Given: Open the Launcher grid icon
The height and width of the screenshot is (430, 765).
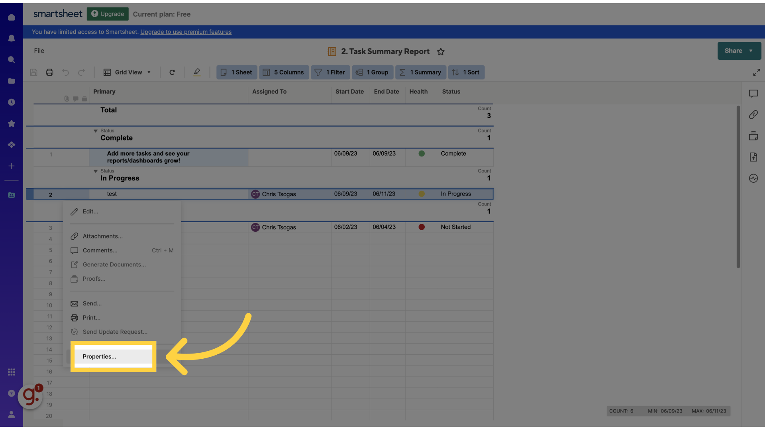Looking at the screenshot, I should point(12,372).
